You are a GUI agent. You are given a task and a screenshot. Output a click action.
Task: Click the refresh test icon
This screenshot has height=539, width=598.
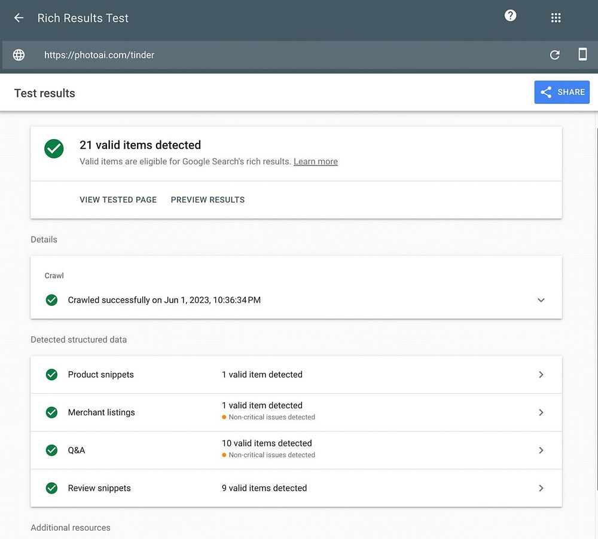[x=554, y=55]
